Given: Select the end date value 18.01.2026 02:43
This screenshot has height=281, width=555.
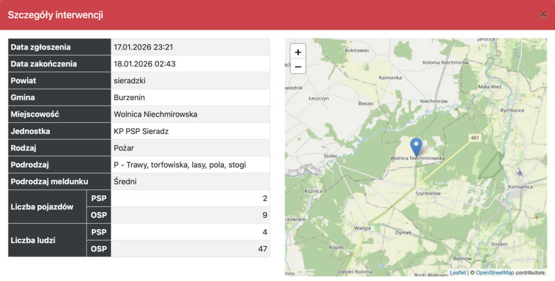Looking at the screenshot, I should coord(144,64).
